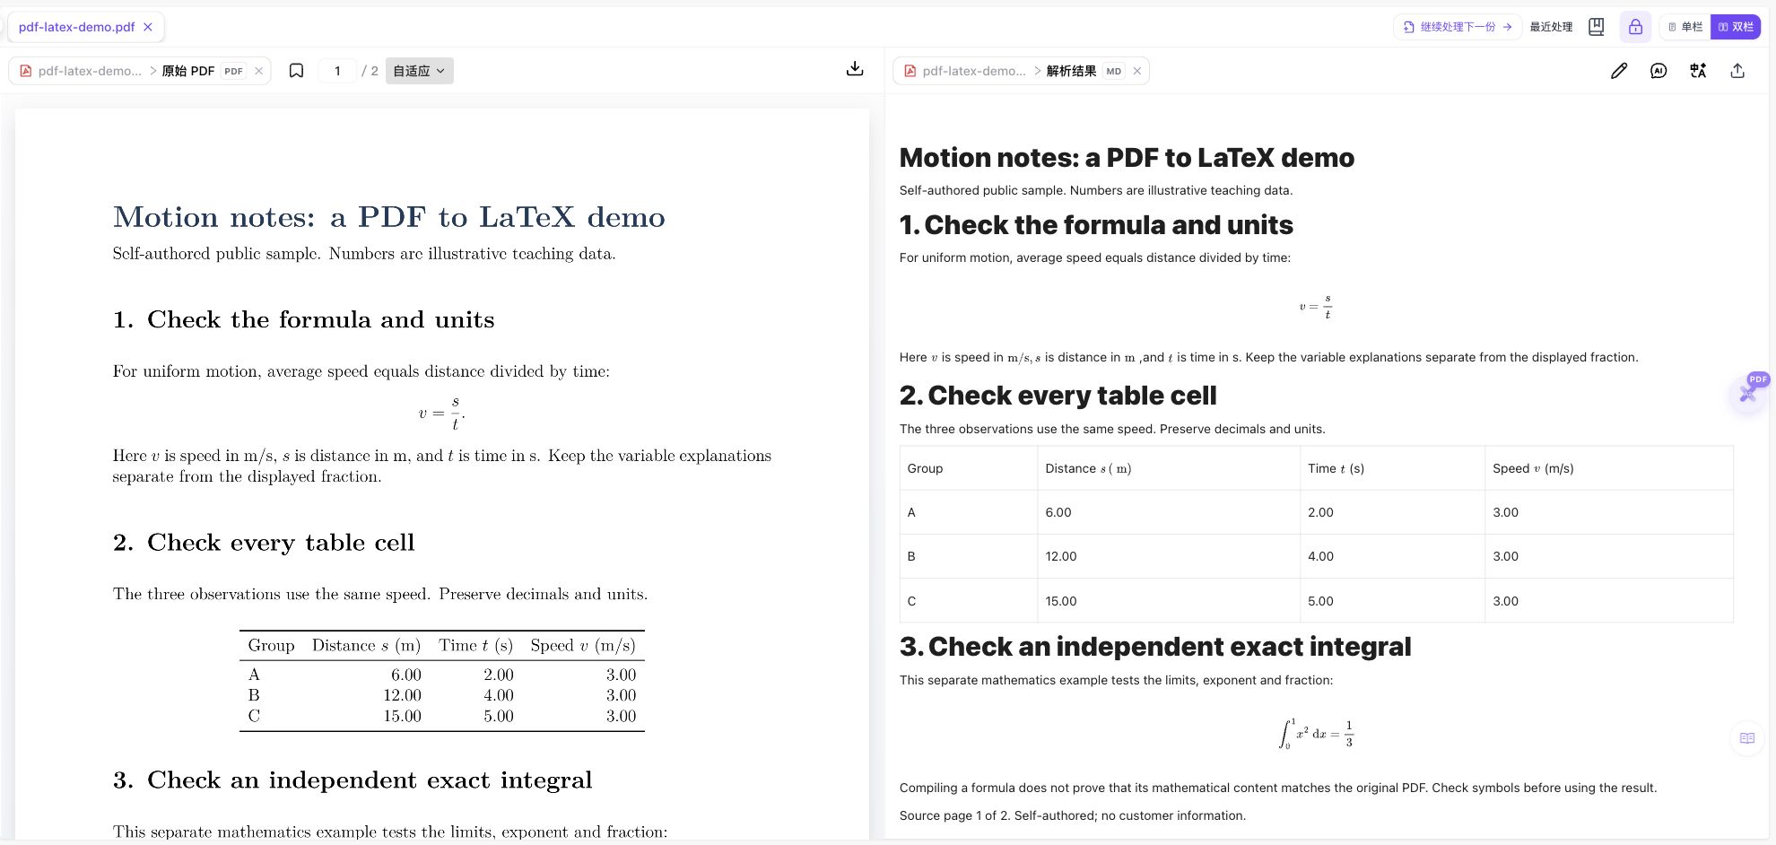1776x845 pixels.
Task: Click the '6.00' cell in original PDF table
Action: tap(405, 675)
